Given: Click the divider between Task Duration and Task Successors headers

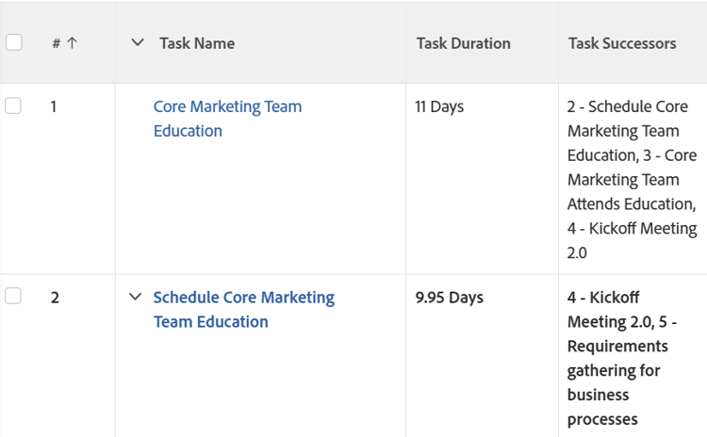Looking at the screenshot, I should coord(558,43).
